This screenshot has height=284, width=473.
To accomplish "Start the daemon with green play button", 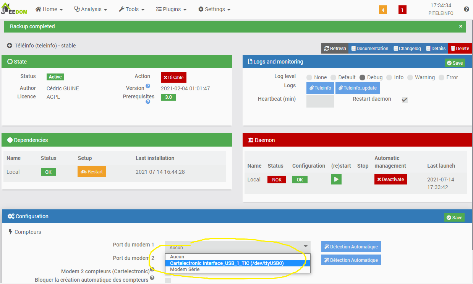I will point(336,179).
